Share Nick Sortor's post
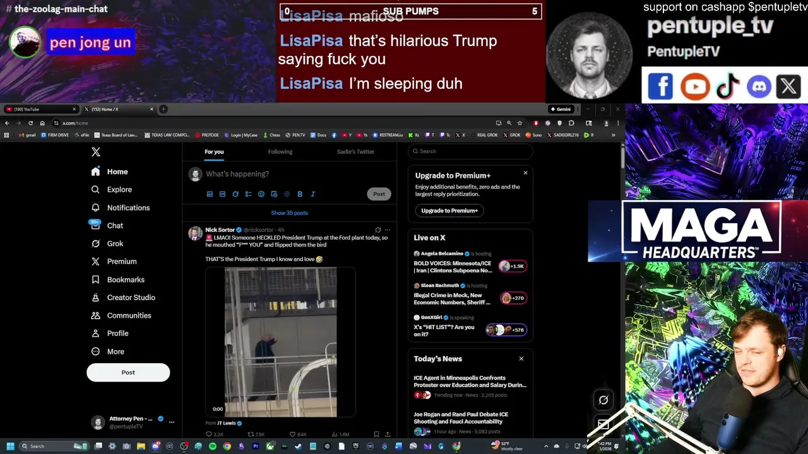808x454 pixels. [x=388, y=434]
